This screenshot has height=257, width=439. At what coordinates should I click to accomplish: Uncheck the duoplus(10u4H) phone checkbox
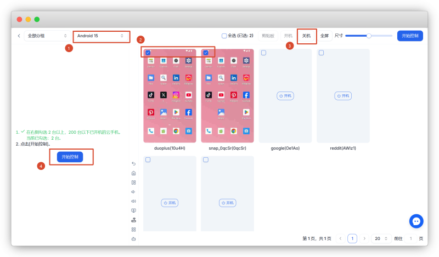pyautogui.click(x=148, y=53)
